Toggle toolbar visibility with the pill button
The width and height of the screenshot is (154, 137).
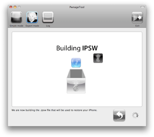tap(142, 7)
